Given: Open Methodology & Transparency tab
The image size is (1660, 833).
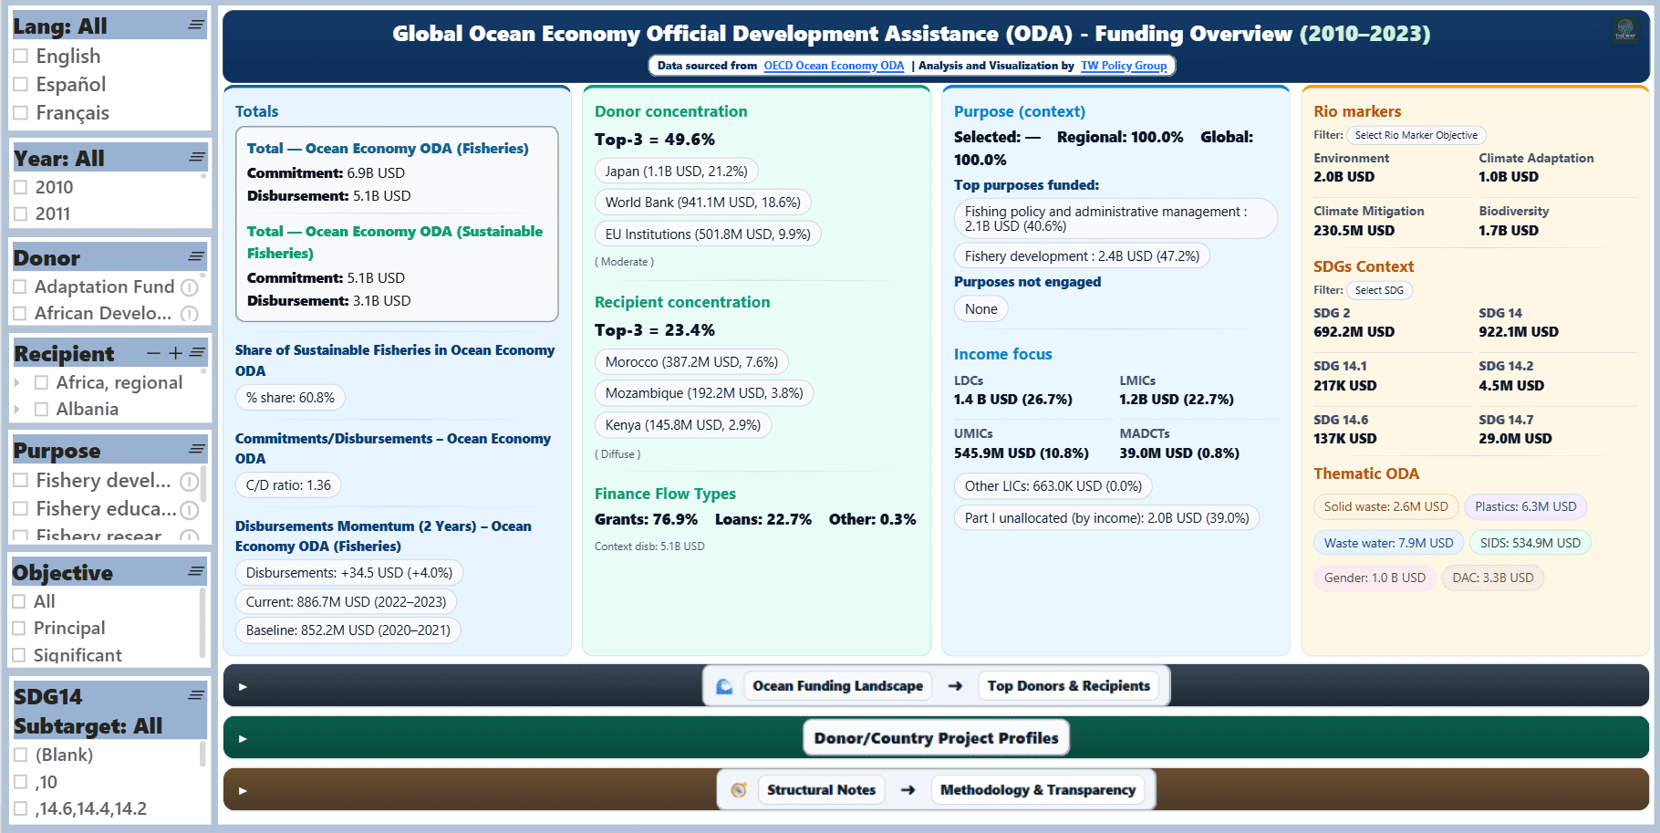Looking at the screenshot, I should click(x=1038, y=790).
